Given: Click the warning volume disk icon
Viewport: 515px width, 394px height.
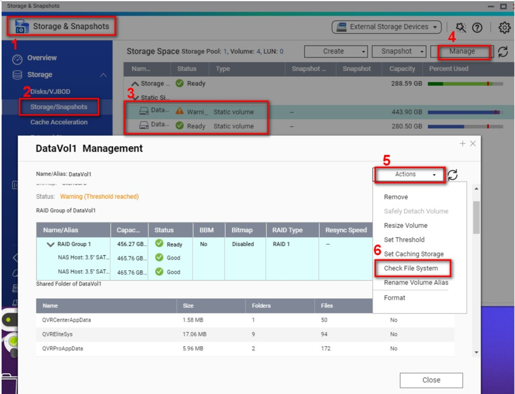Looking at the screenshot, I should pos(144,111).
